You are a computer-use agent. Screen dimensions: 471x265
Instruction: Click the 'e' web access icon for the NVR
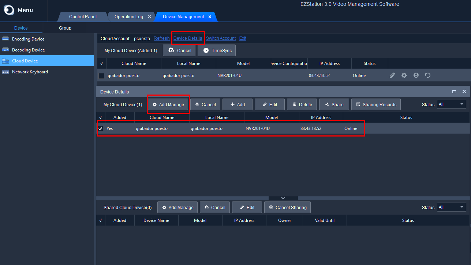click(416, 75)
